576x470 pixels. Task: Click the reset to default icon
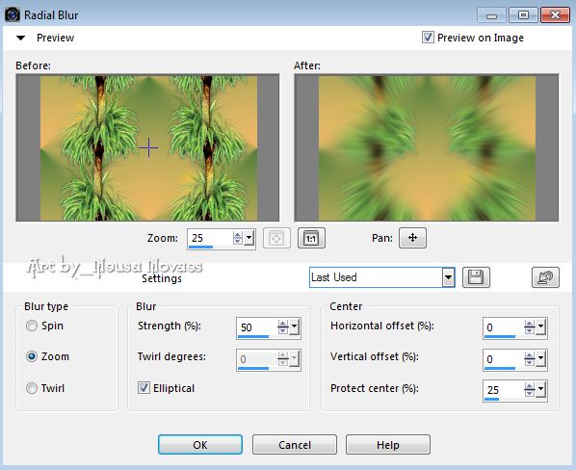click(545, 277)
